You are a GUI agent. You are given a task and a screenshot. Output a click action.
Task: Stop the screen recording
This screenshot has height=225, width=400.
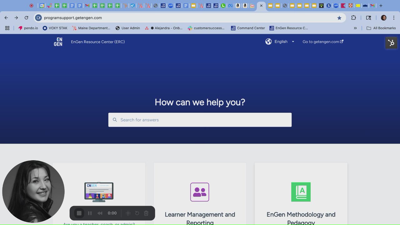[x=79, y=213]
